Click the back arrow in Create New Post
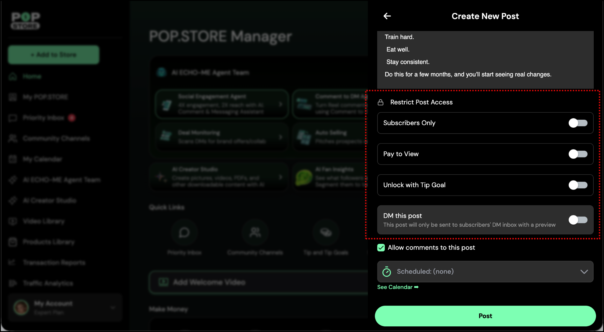The width and height of the screenshot is (604, 332). (x=387, y=16)
